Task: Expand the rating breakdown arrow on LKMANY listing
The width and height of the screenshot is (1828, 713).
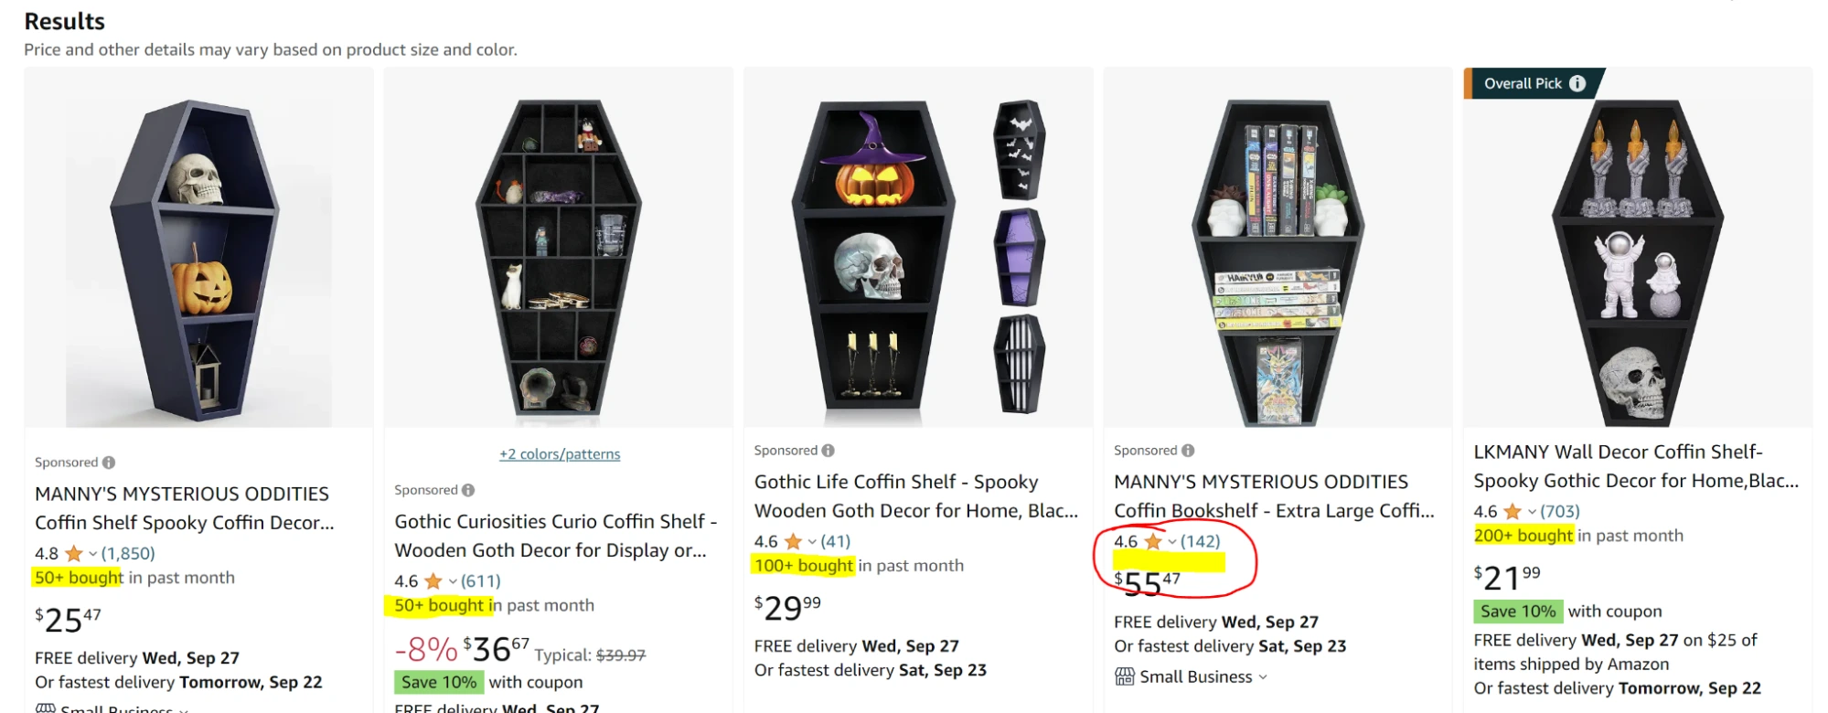Action: click(x=1532, y=511)
